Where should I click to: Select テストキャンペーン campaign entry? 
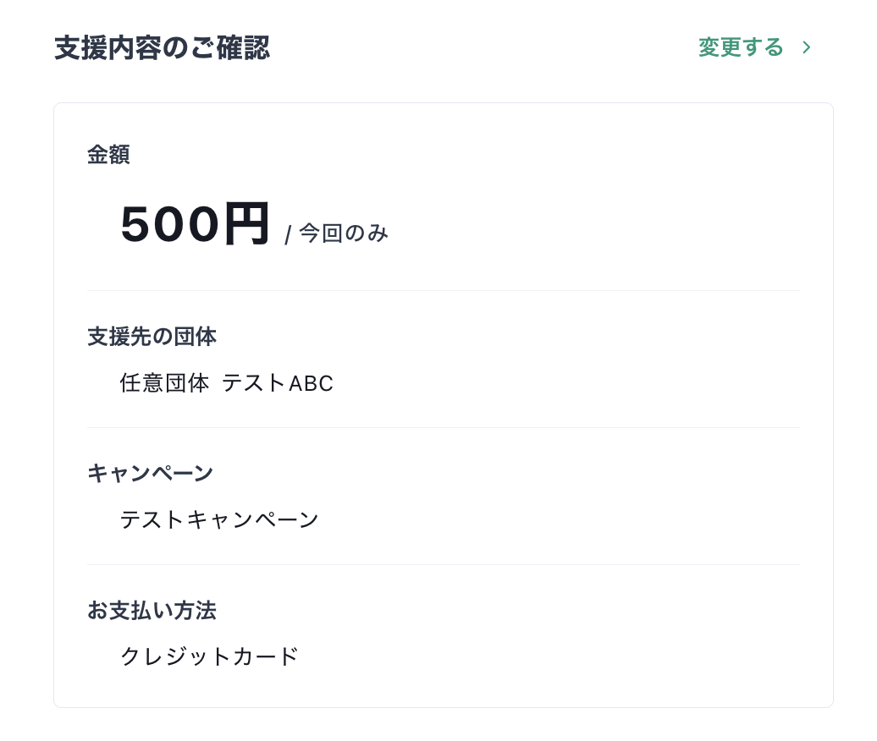[219, 519]
